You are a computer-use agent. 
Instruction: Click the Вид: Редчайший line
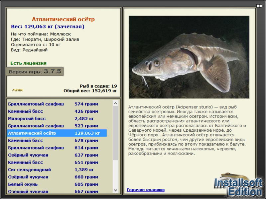[29, 50]
